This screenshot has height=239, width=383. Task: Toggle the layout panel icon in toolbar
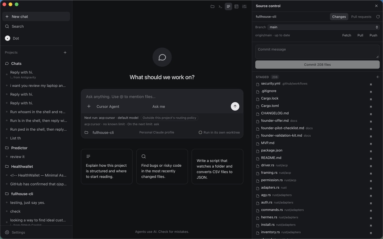(237, 6)
